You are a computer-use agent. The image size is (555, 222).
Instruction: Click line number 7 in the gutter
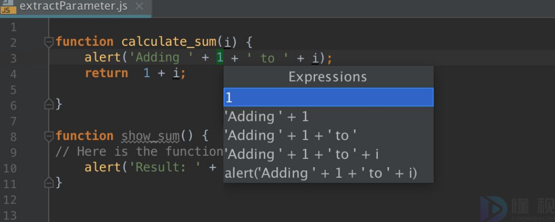click(x=13, y=120)
